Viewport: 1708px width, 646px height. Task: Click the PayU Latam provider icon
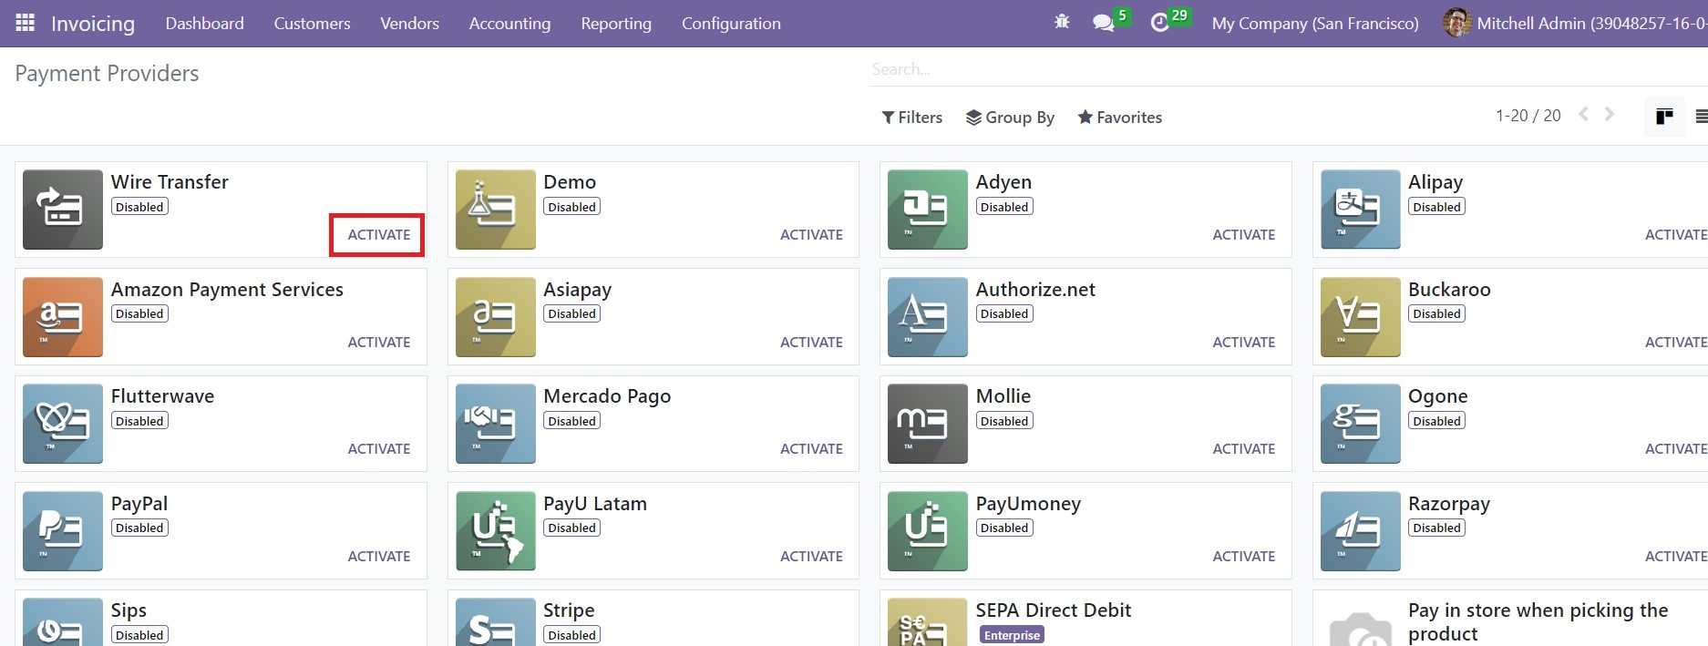click(495, 531)
